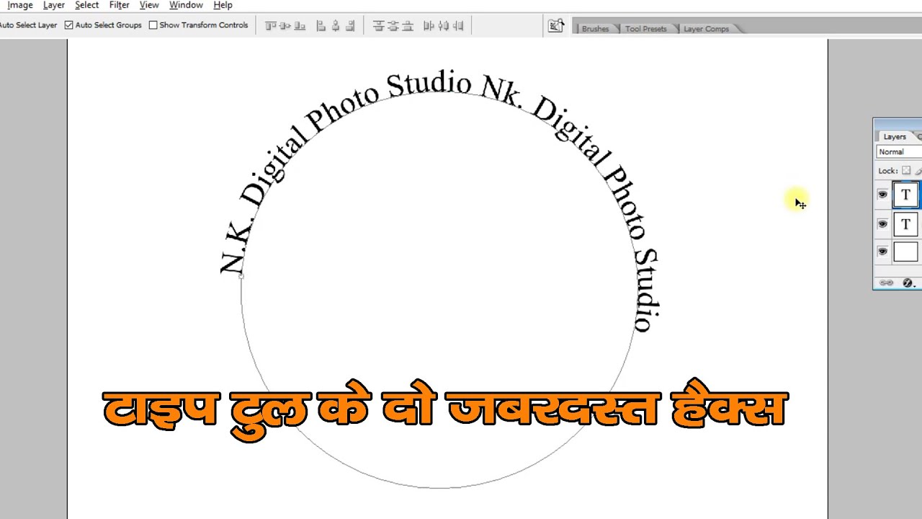Click the Distribute Top Edges icon
The height and width of the screenshot is (519, 922).
379,26
